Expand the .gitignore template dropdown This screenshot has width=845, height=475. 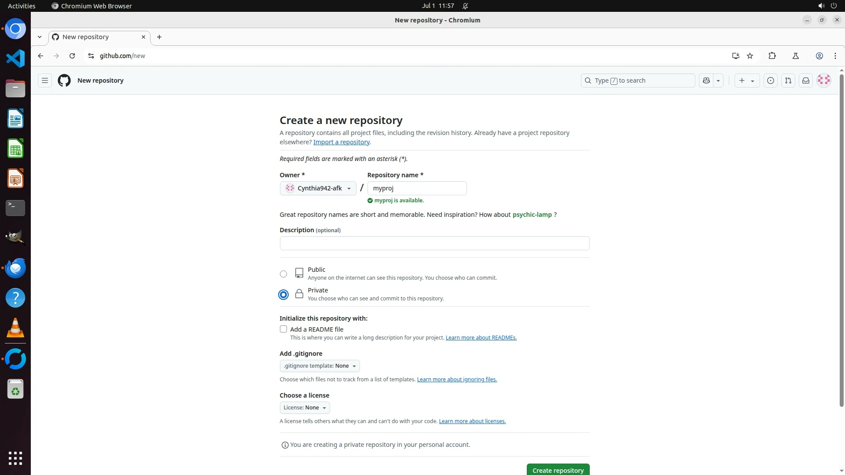[320, 366]
